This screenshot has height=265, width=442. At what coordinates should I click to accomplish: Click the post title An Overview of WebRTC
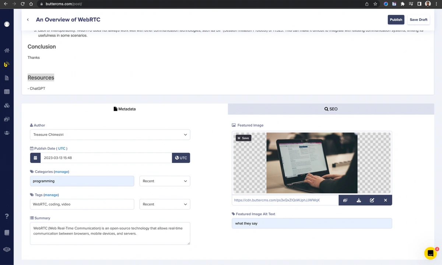68,20
